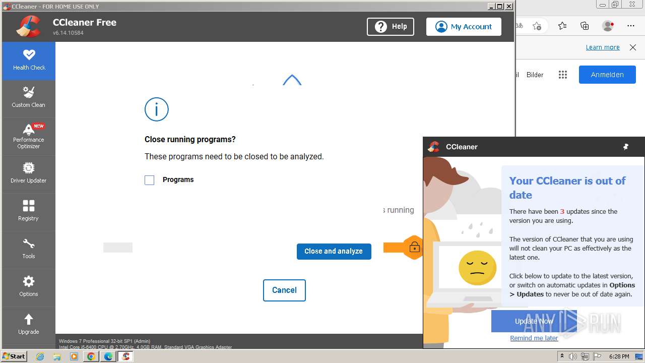
Task: Open media player from taskbar
Action: click(74, 356)
